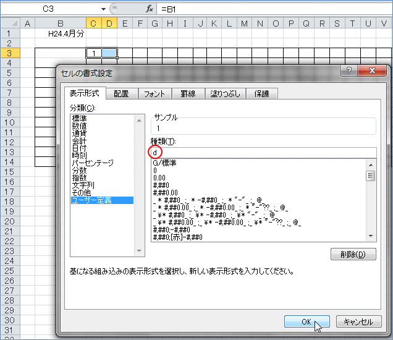393x340 pixels.
Task: Open the Name Box dropdown arrow
Action: click(104, 9)
